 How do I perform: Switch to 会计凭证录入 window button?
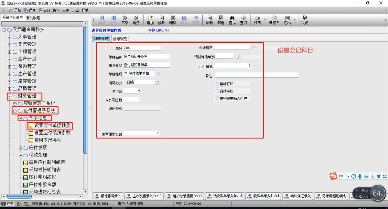pos(297,196)
